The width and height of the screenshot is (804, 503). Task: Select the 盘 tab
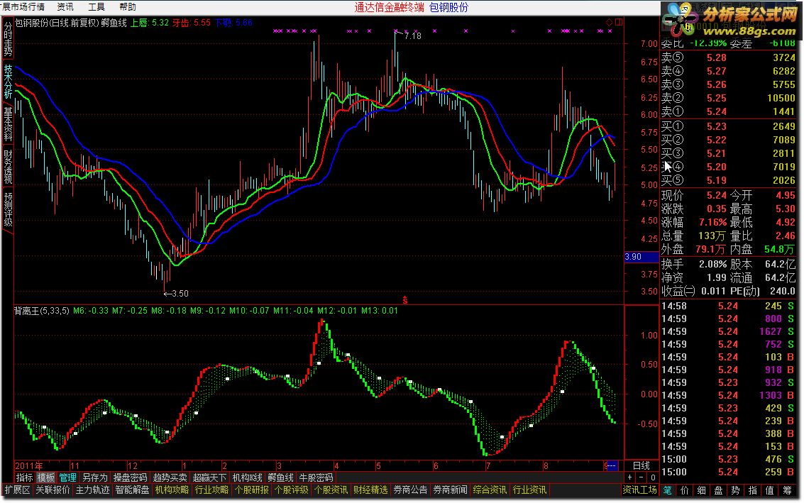pyautogui.click(x=719, y=490)
